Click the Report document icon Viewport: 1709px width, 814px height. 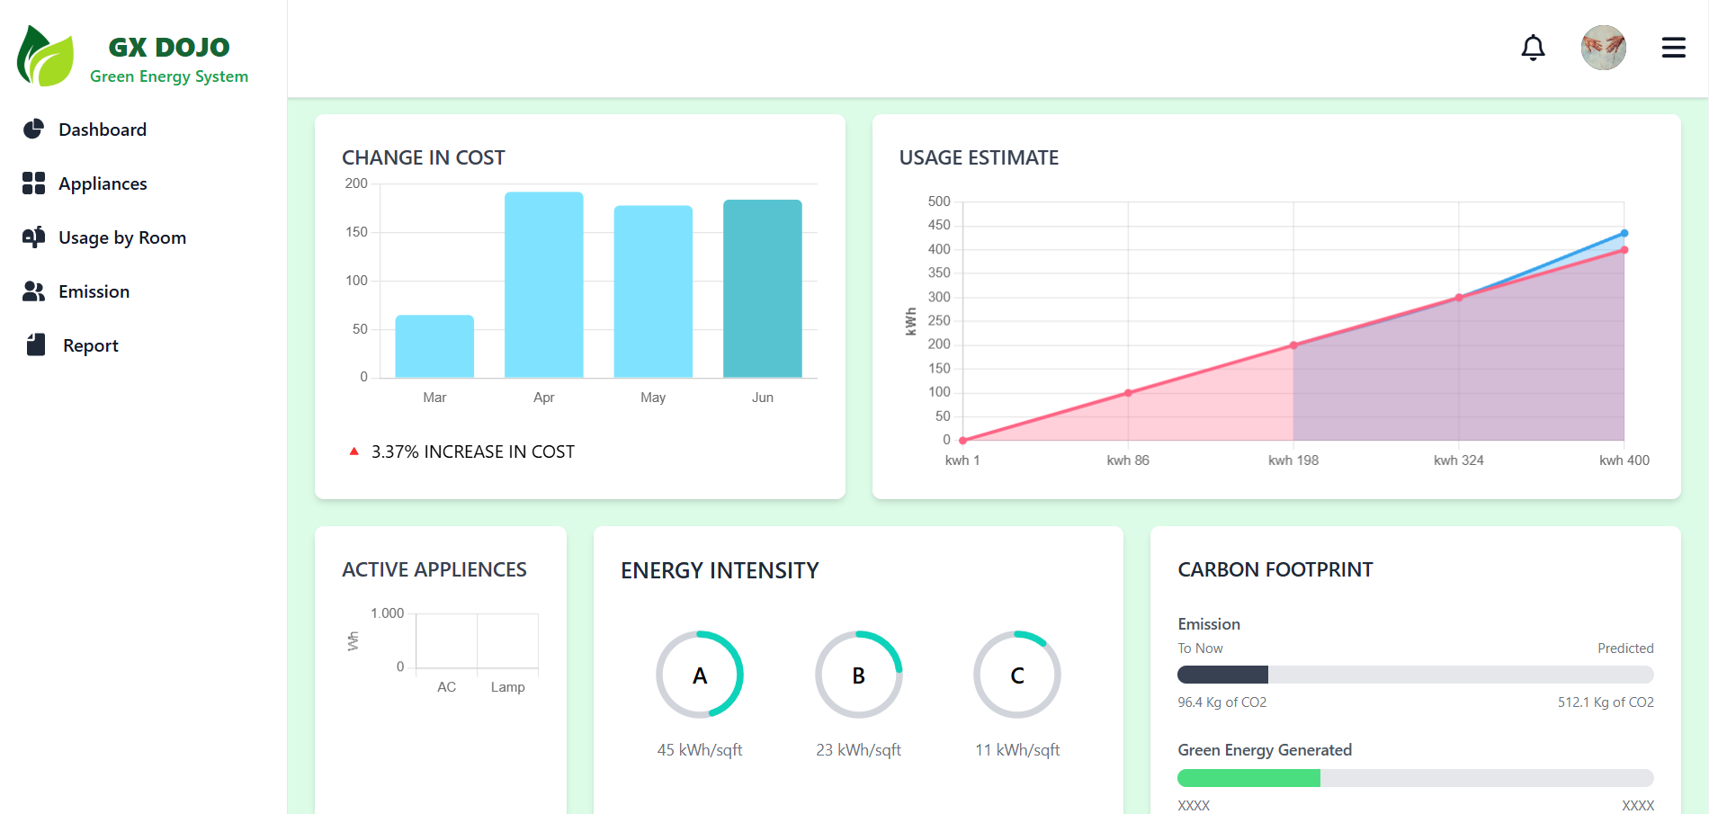[36, 345]
